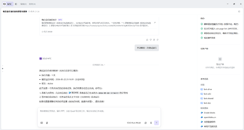Click the 每日金价油价同步 task card title

click(x=49, y=20)
